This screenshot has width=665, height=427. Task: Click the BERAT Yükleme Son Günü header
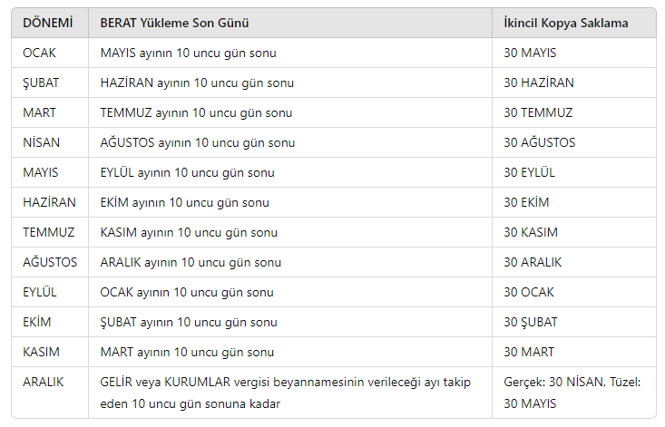click(x=290, y=23)
